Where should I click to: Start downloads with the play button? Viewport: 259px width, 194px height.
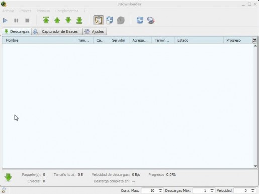[5, 20]
